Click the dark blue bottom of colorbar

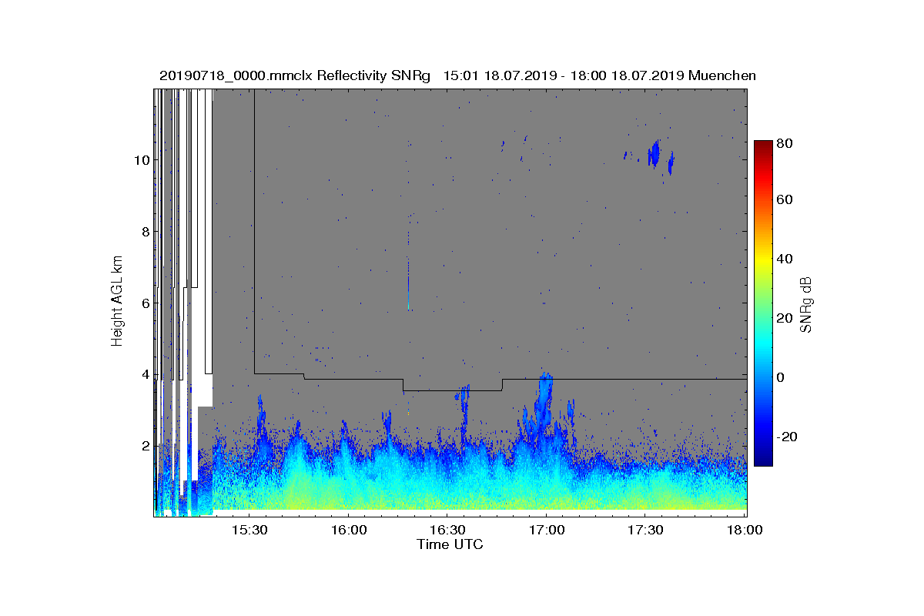coord(763,460)
